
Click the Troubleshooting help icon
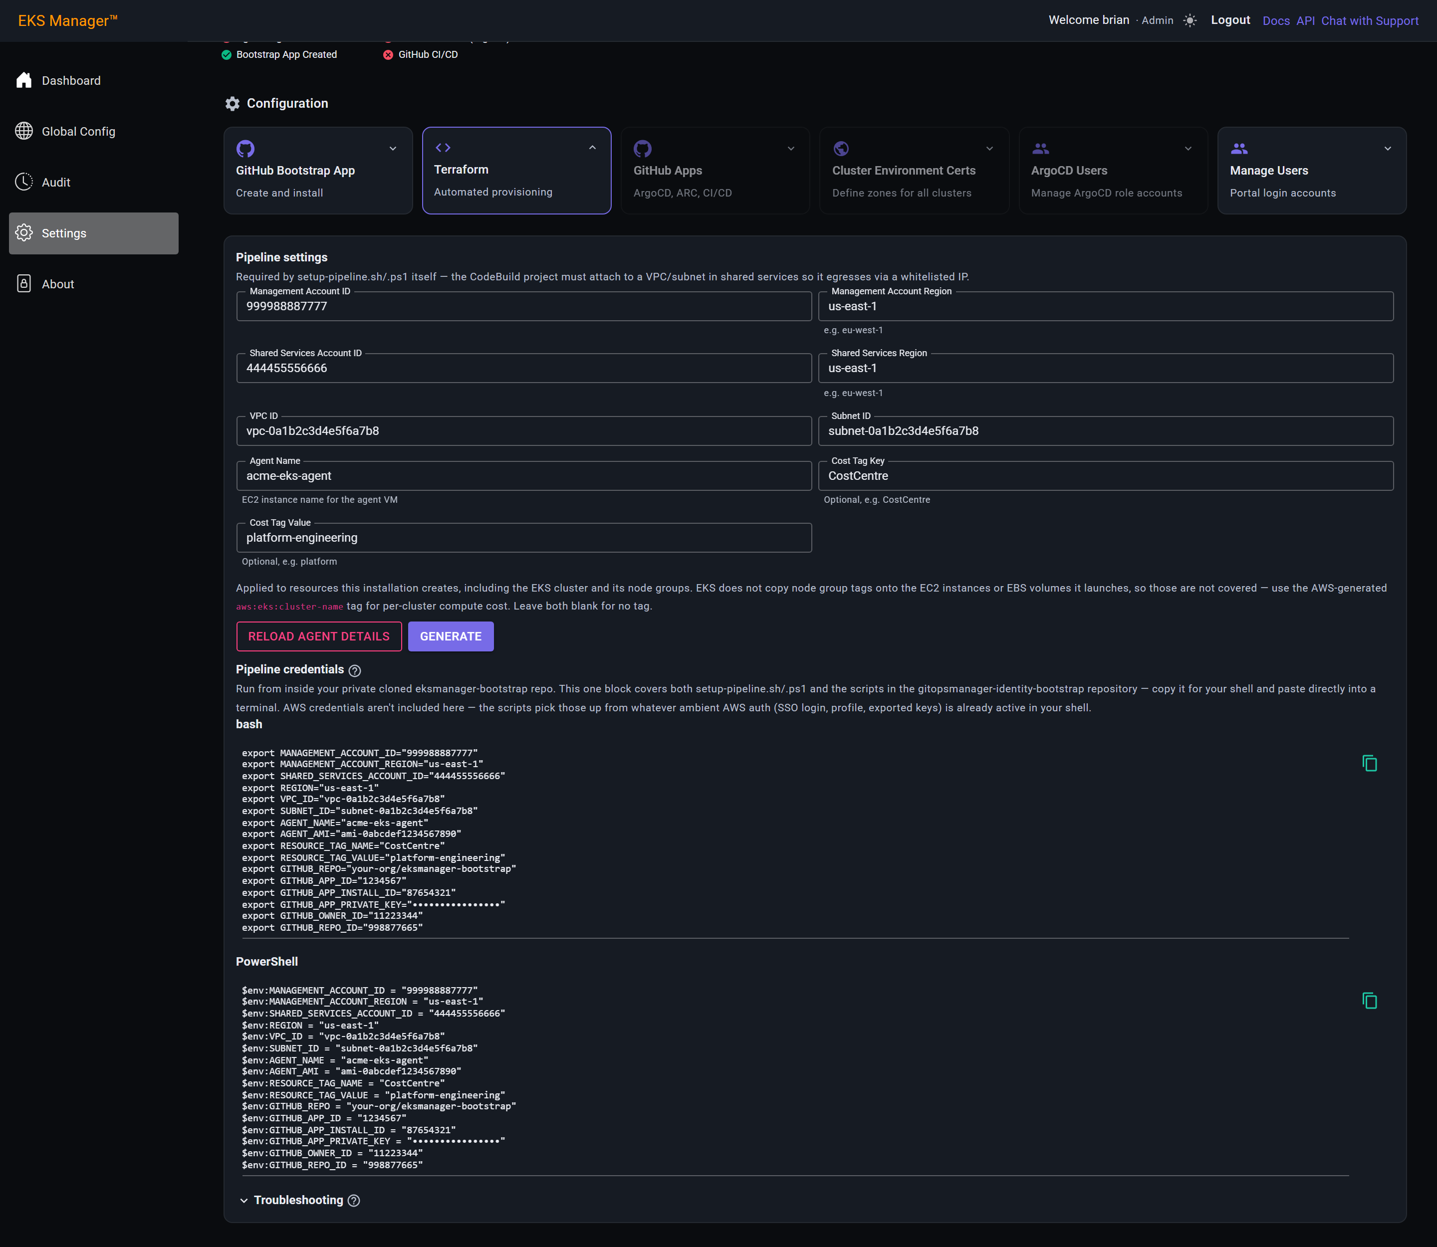354,1201
